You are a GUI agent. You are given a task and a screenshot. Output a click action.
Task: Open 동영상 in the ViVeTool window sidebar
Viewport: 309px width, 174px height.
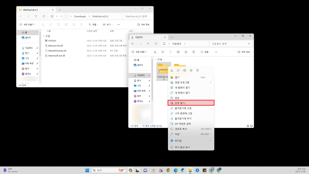point(26,74)
